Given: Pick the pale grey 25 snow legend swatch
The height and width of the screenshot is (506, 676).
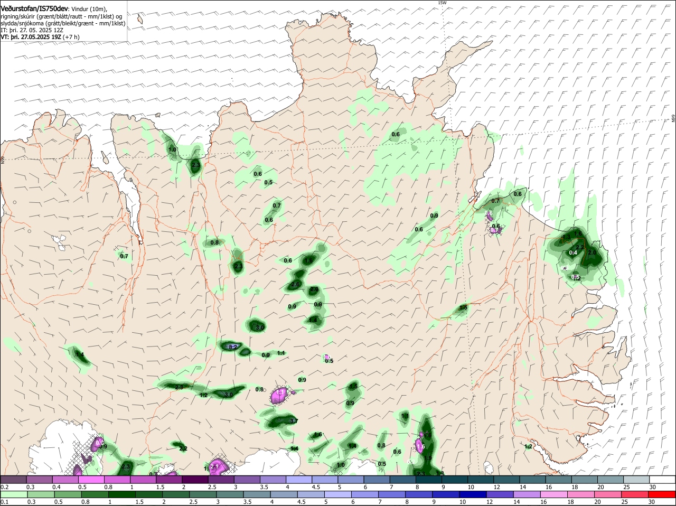Looking at the screenshot, I should (x=637, y=479).
